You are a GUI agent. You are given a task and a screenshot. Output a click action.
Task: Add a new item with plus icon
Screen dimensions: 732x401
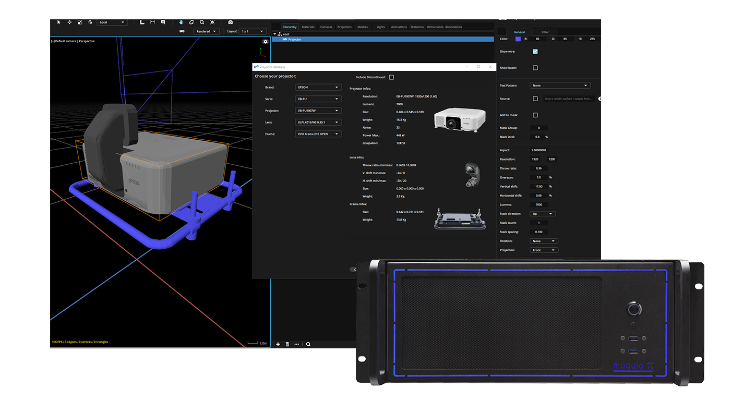point(278,344)
